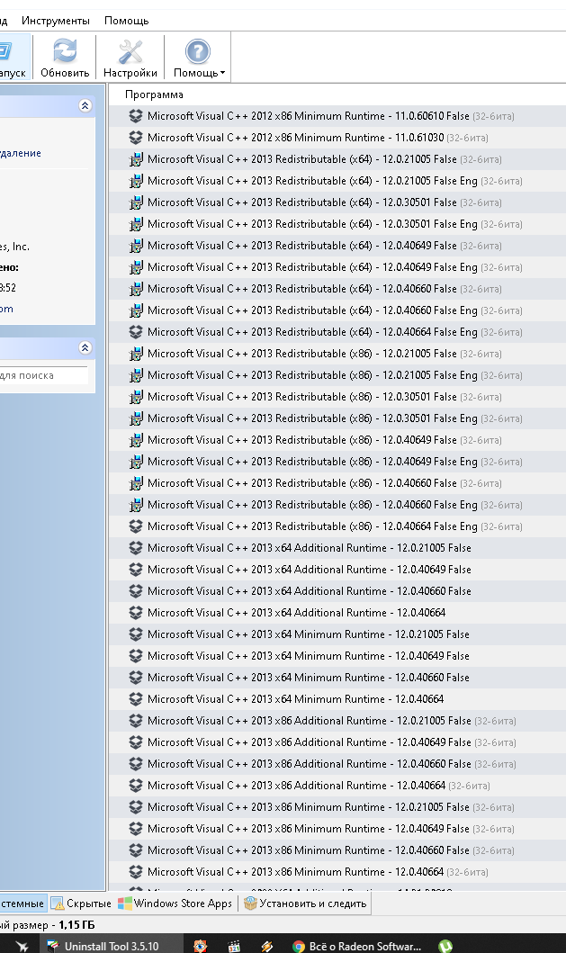Collapse the upper left info panel chevron
The width and height of the screenshot is (566, 953).
[85, 106]
